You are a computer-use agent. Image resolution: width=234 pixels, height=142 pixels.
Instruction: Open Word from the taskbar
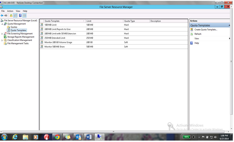click(x=89, y=137)
